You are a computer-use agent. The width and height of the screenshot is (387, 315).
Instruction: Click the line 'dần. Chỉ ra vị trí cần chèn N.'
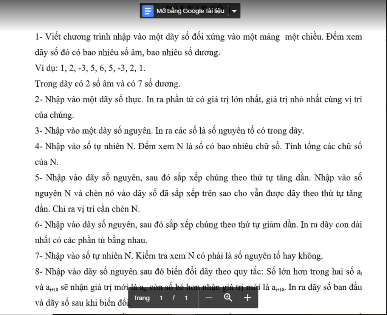click(x=87, y=209)
